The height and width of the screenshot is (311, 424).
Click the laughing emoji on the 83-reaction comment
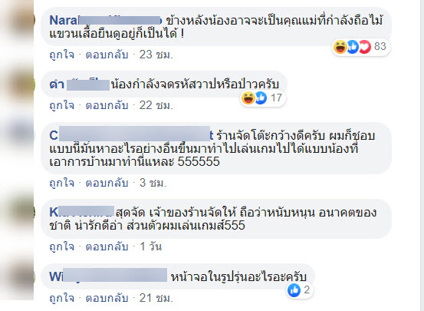click(340, 47)
